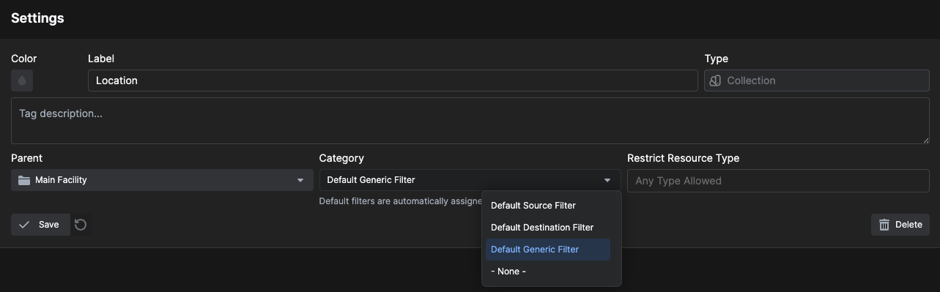Screen dimensions: 940x292
Task: Select Default Source Filter option
Action: tap(548, 206)
